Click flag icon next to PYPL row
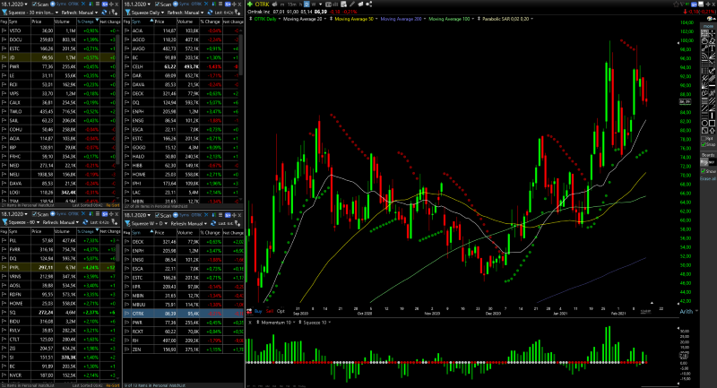This screenshot has width=717, height=388. (4, 266)
